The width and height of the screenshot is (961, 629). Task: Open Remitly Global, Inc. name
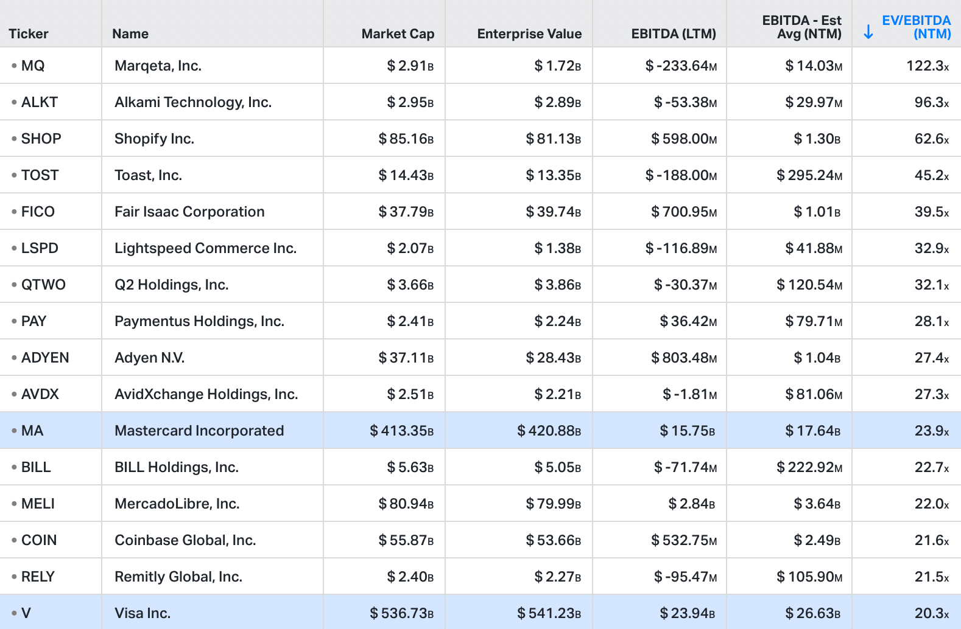(178, 577)
